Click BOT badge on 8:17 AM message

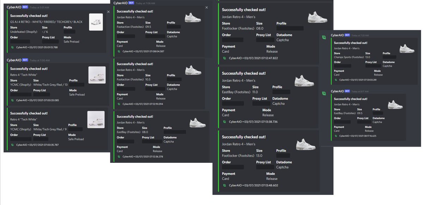[x=347, y=91]
